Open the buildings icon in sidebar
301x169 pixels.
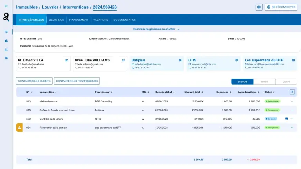point(6,41)
